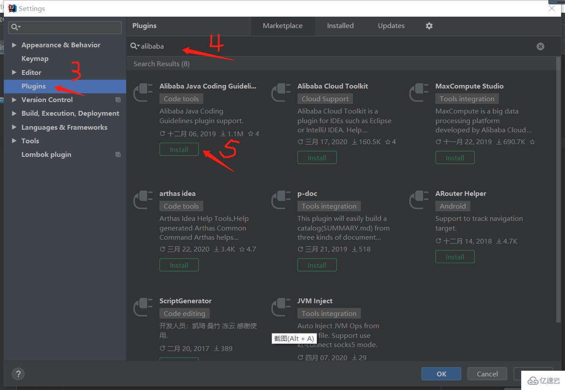
Task: Expand the Appearance & Behavior section
Action: pyautogui.click(x=14, y=45)
